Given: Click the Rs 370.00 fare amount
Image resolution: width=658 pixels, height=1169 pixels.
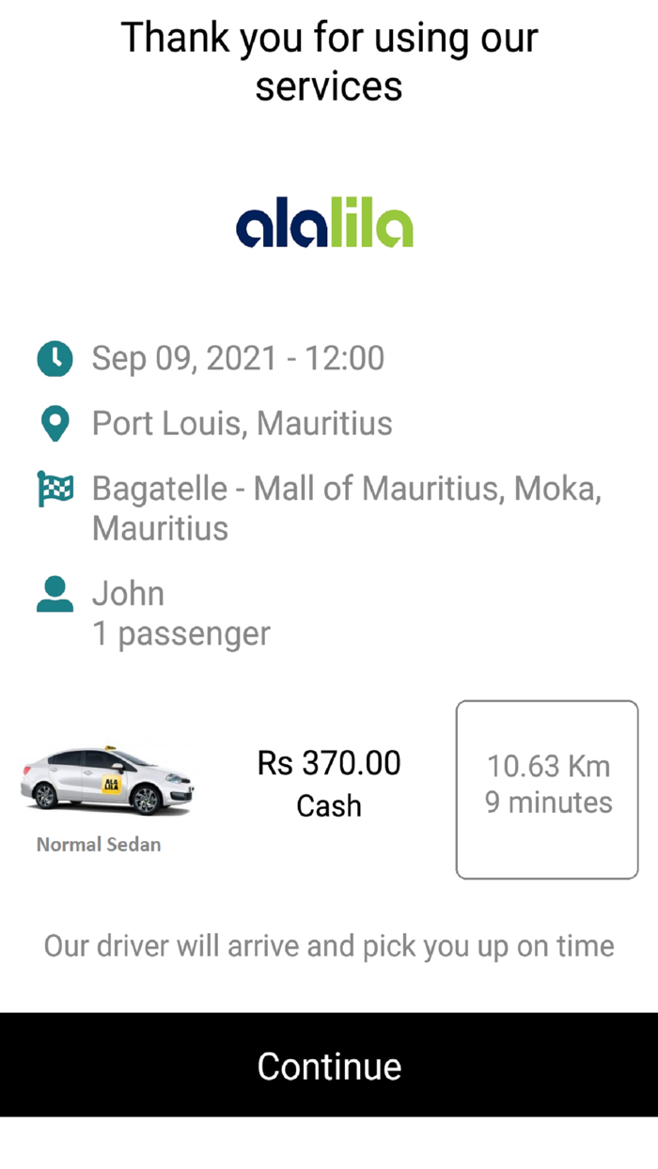Looking at the screenshot, I should (329, 762).
